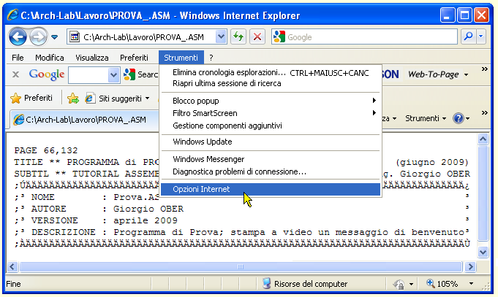Expand command bar overflow chevron
Viewport: 498px width, 297px height.
pos(484,113)
